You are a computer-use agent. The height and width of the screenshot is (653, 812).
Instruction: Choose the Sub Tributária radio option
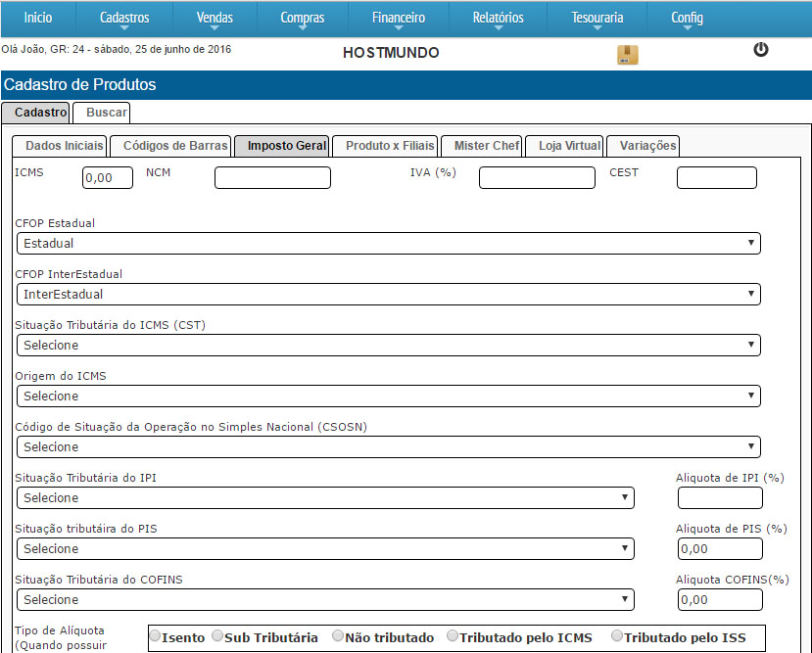[217, 636]
